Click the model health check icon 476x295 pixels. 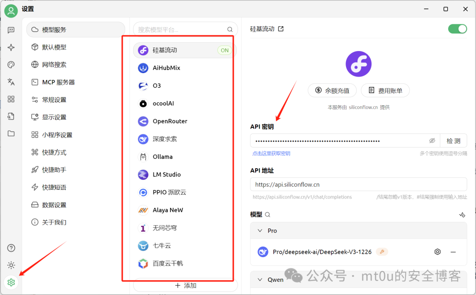coord(462,215)
